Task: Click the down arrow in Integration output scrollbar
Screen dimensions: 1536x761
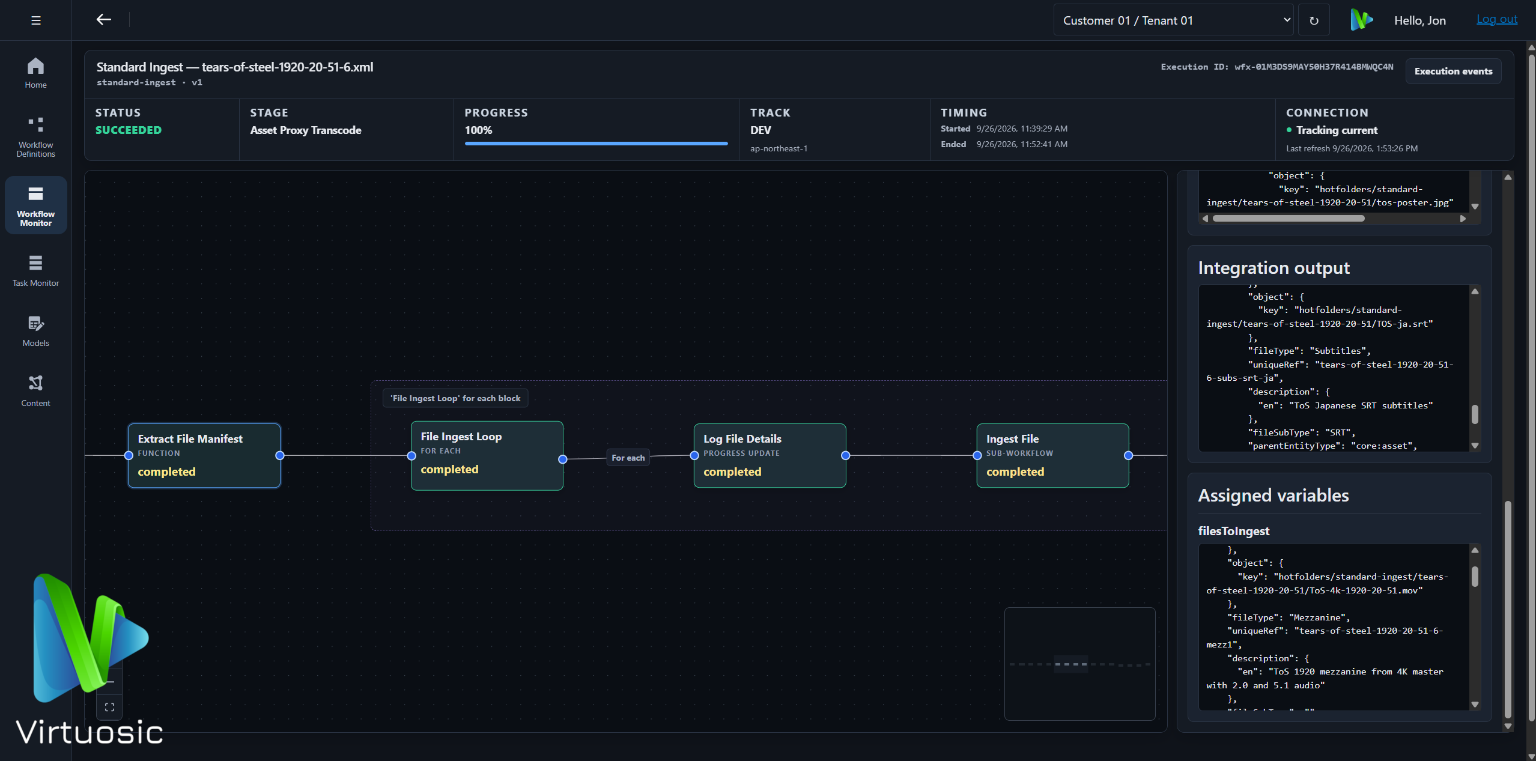Action: 1475,446
